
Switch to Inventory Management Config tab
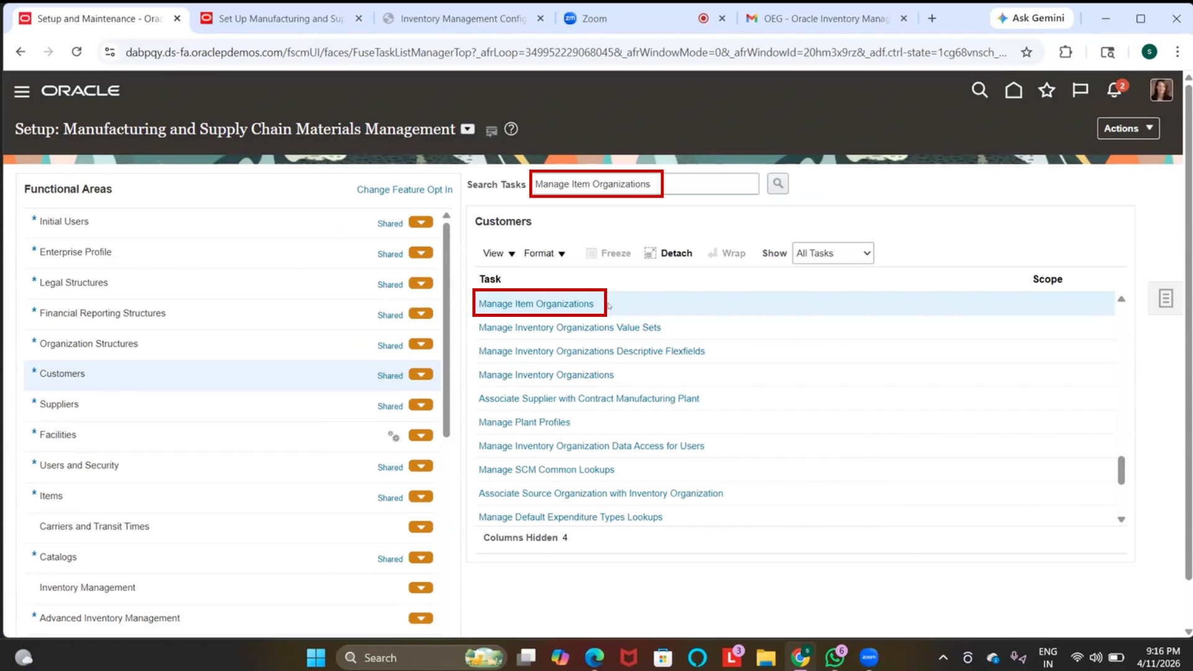click(463, 19)
